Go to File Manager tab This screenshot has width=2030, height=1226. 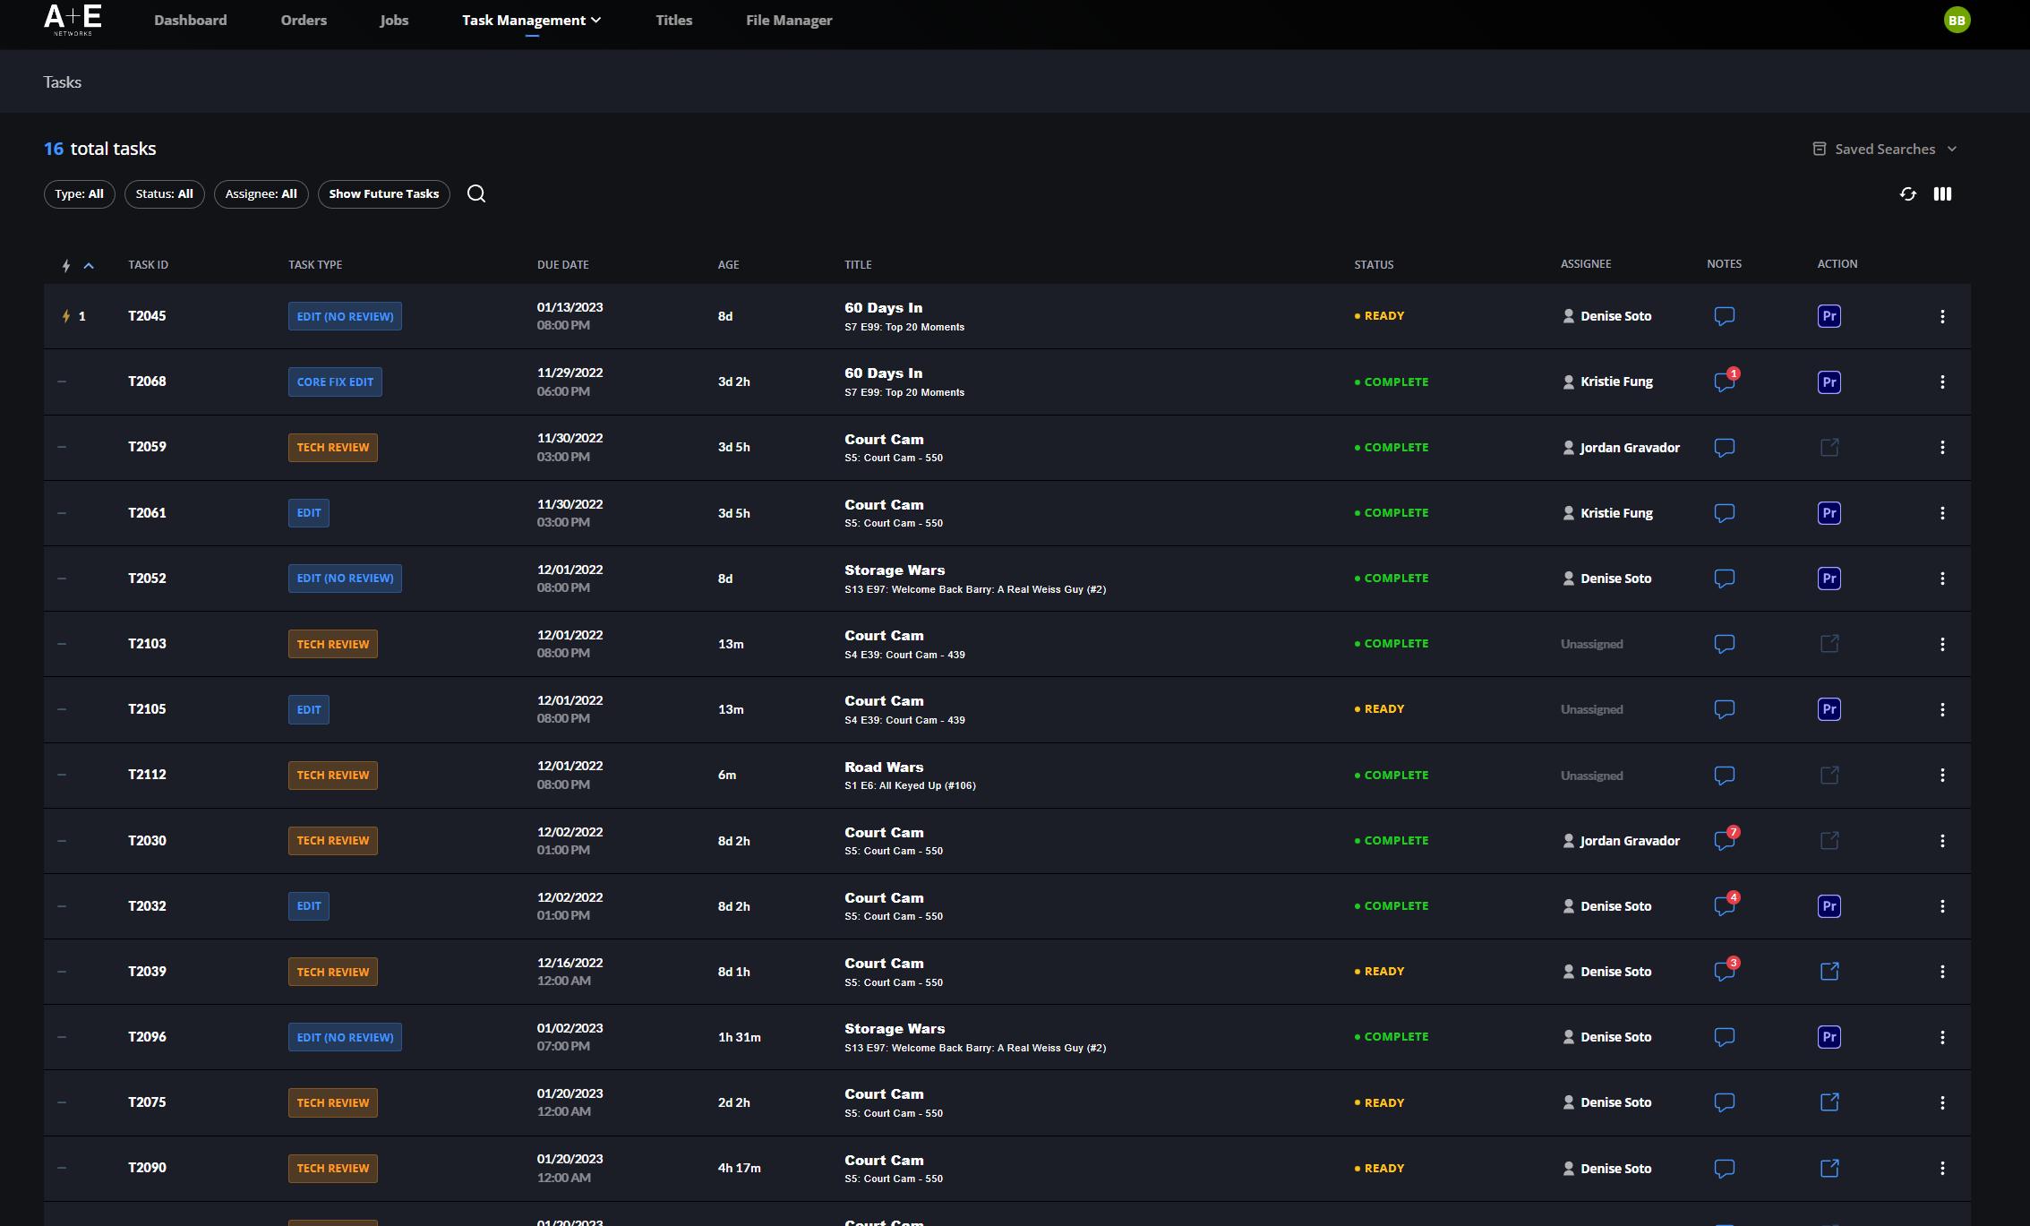click(788, 20)
